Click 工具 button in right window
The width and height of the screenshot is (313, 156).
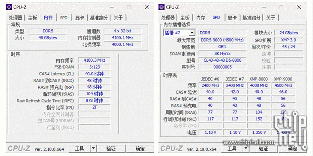point(232,148)
